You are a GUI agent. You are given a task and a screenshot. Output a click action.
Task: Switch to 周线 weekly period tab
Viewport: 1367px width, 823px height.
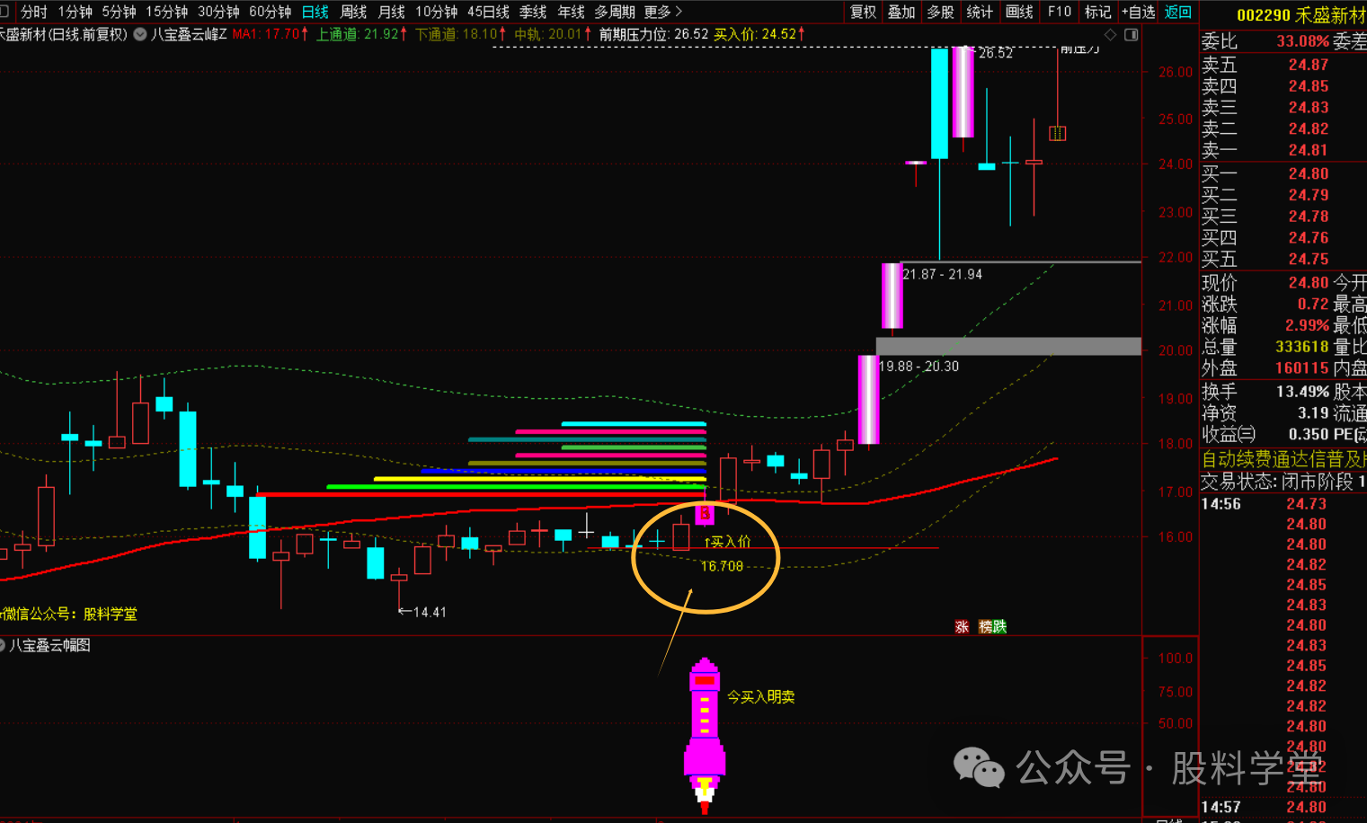click(x=353, y=12)
